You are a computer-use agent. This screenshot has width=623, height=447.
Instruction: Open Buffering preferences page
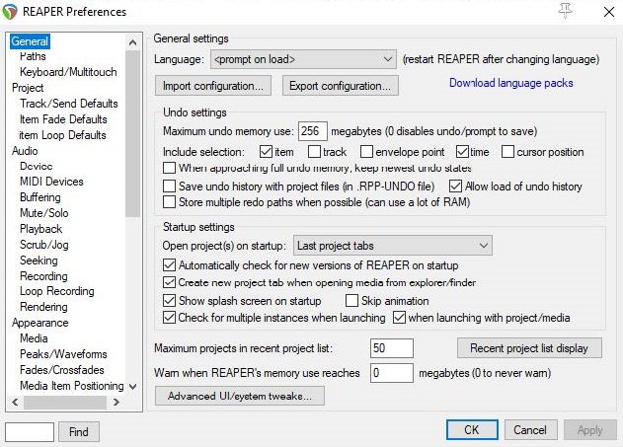(40, 197)
